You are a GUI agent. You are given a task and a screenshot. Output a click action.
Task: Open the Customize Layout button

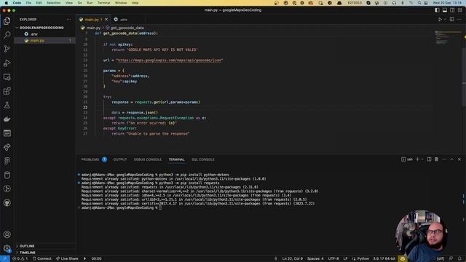(460, 10)
